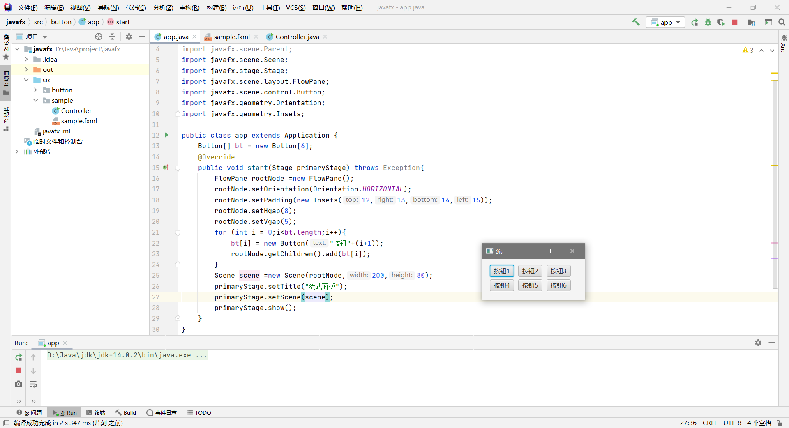Click the red Stop icon in toolbar
The height and width of the screenshot is (428, 789).
pyautogui.click(x=735, y=22)
